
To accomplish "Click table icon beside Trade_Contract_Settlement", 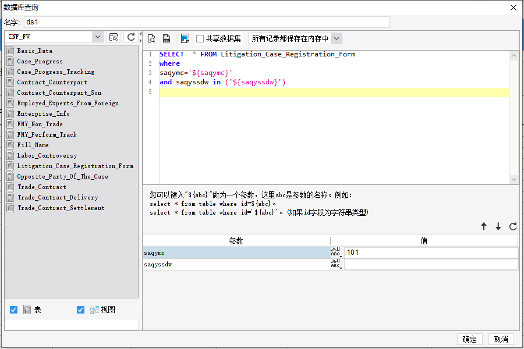I will (10, 208).
